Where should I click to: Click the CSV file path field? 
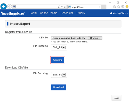tap(69, 38)
